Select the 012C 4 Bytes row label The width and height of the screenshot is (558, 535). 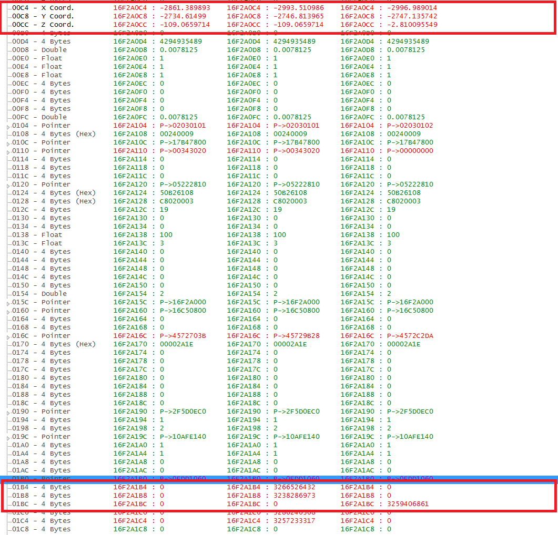[41, 210]
